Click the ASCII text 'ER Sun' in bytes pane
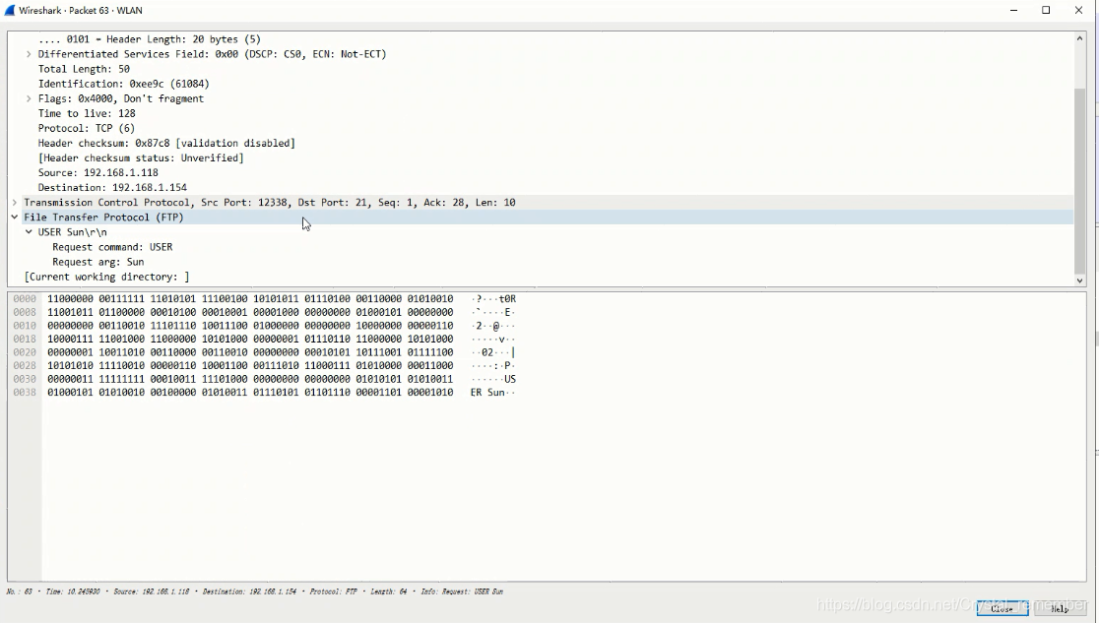The width and height of the screenshot is (1099, 623). tap(487, 392)
